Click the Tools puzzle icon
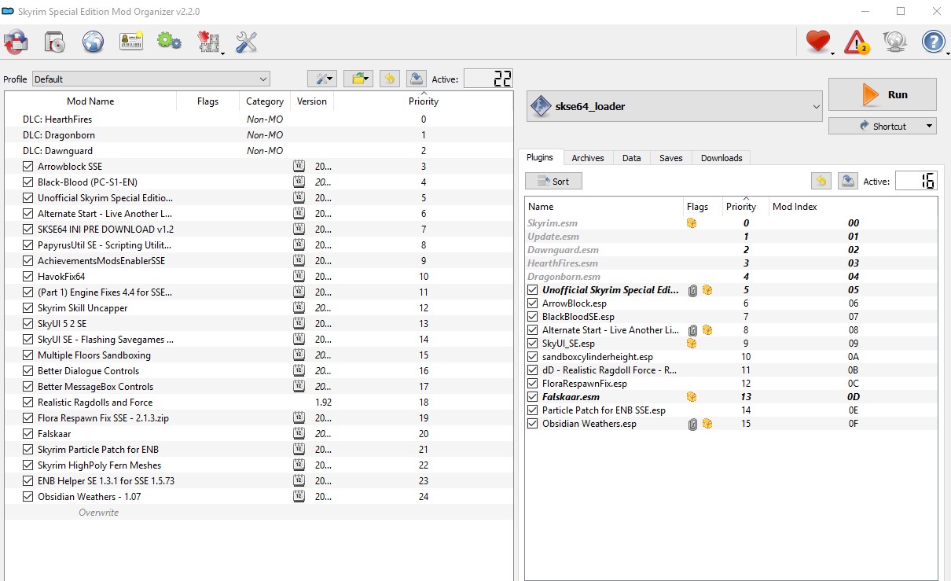The width and height of the screenshot is (951, 581). click(208, 42)
